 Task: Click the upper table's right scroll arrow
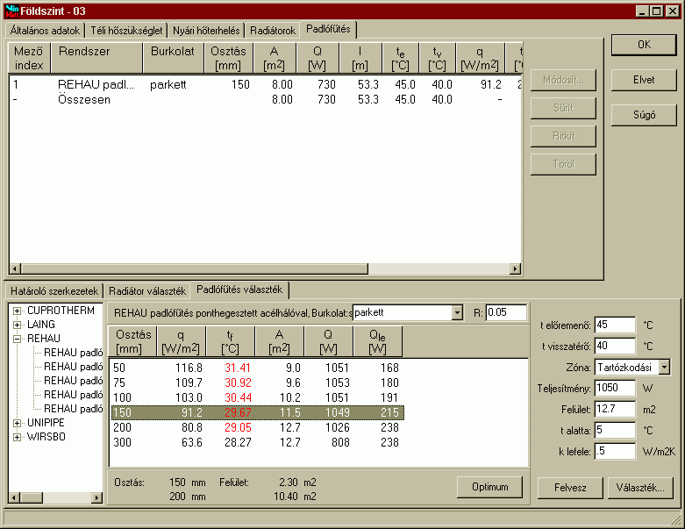point(516,268)
